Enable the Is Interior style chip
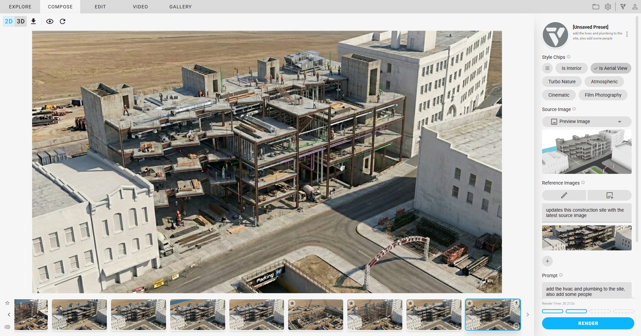The image size is (641, 336). pyautogui.click(x=571, y=68)
